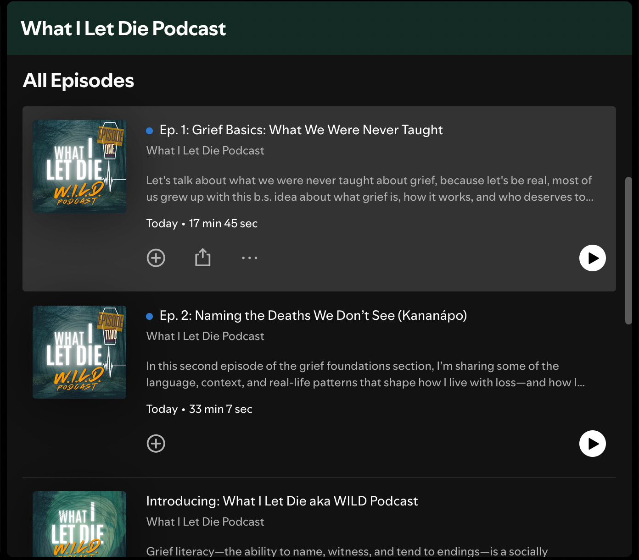The width and height of the screenshot is (639, 560).
Task: Open show name link under Ep. 1 title
Action: point(205,151)
